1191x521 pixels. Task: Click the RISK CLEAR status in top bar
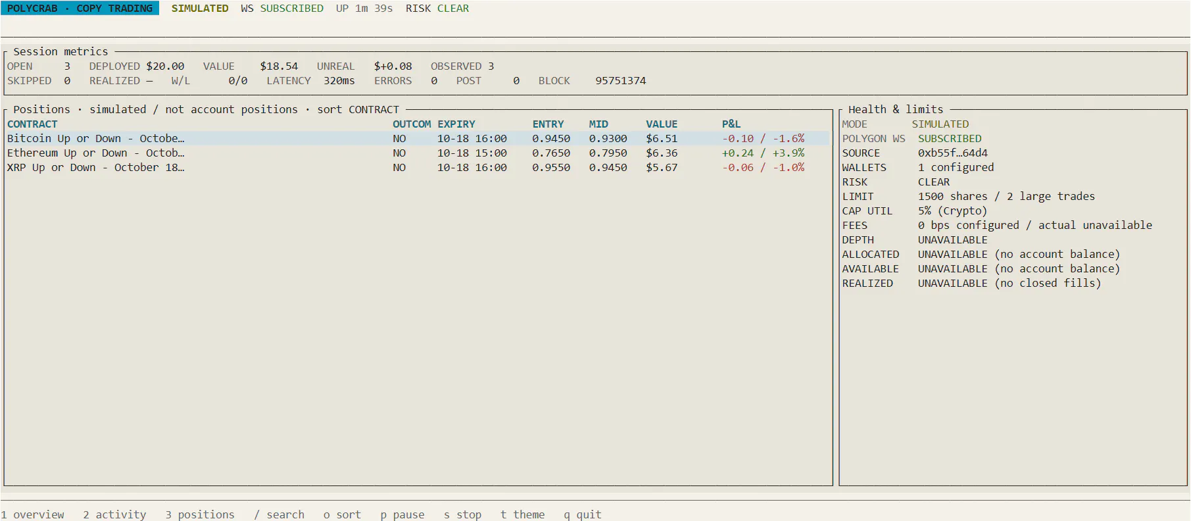[437, 9]
